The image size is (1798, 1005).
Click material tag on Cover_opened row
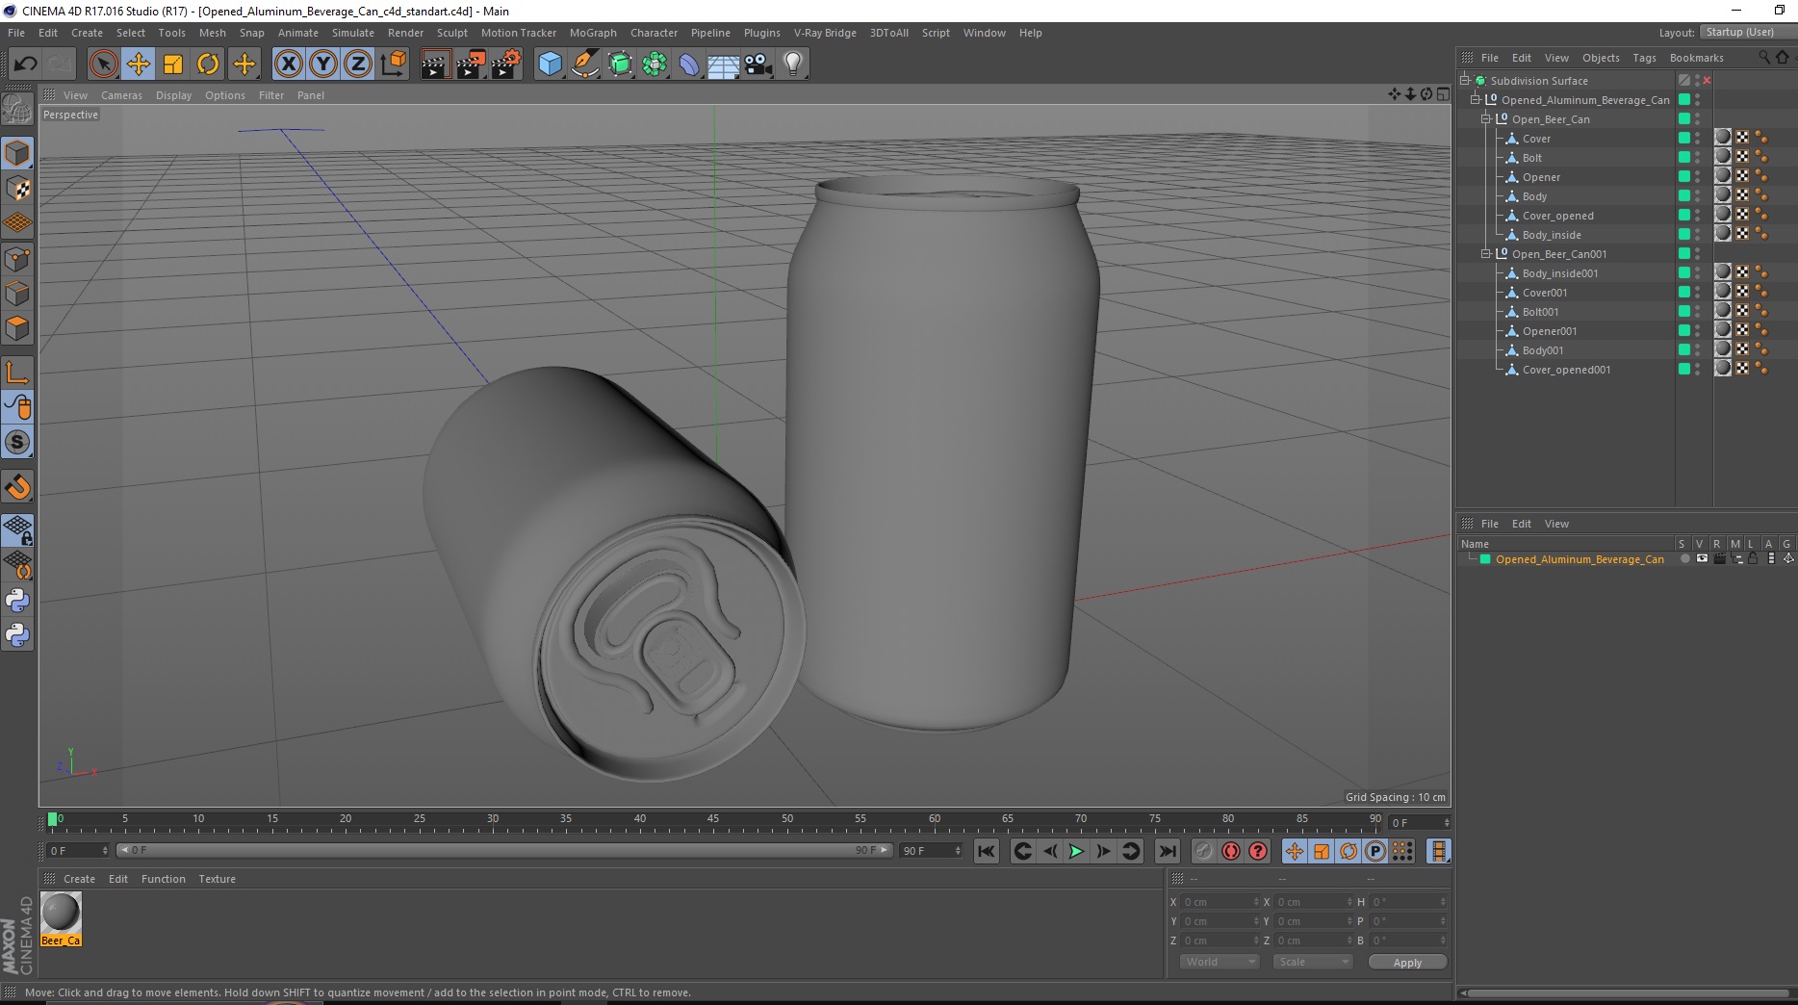1723,215
